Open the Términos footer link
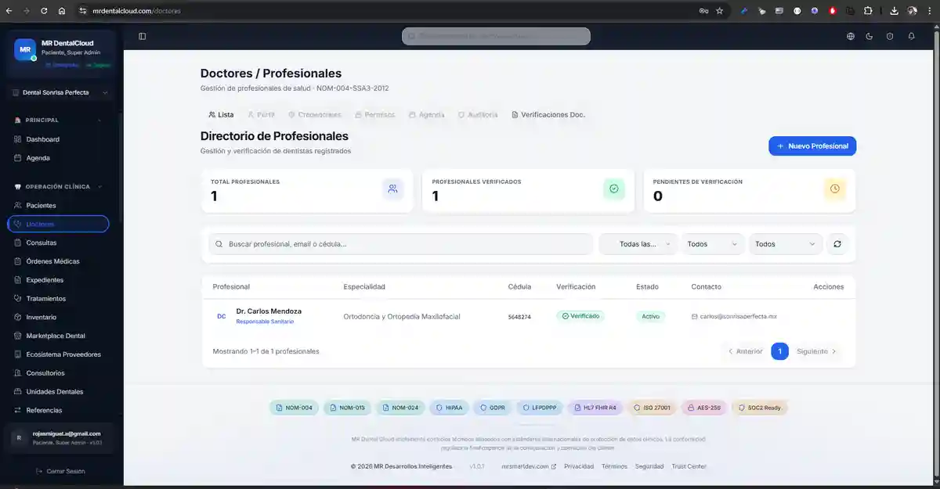 click(614, 466)
